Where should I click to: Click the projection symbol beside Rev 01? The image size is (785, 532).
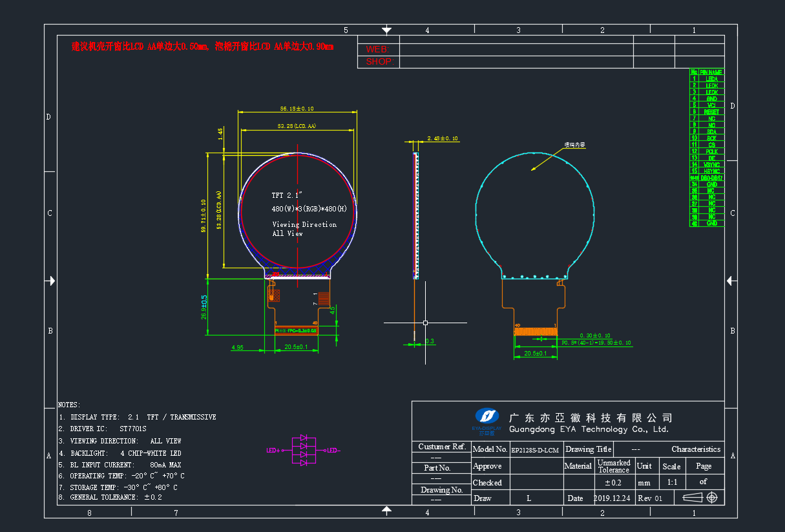click(700, 498)
